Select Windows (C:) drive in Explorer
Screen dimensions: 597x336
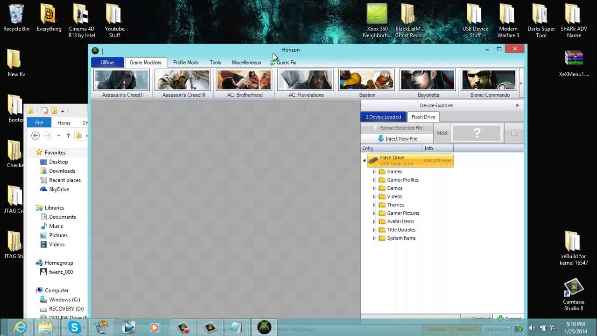pos(60,300)
